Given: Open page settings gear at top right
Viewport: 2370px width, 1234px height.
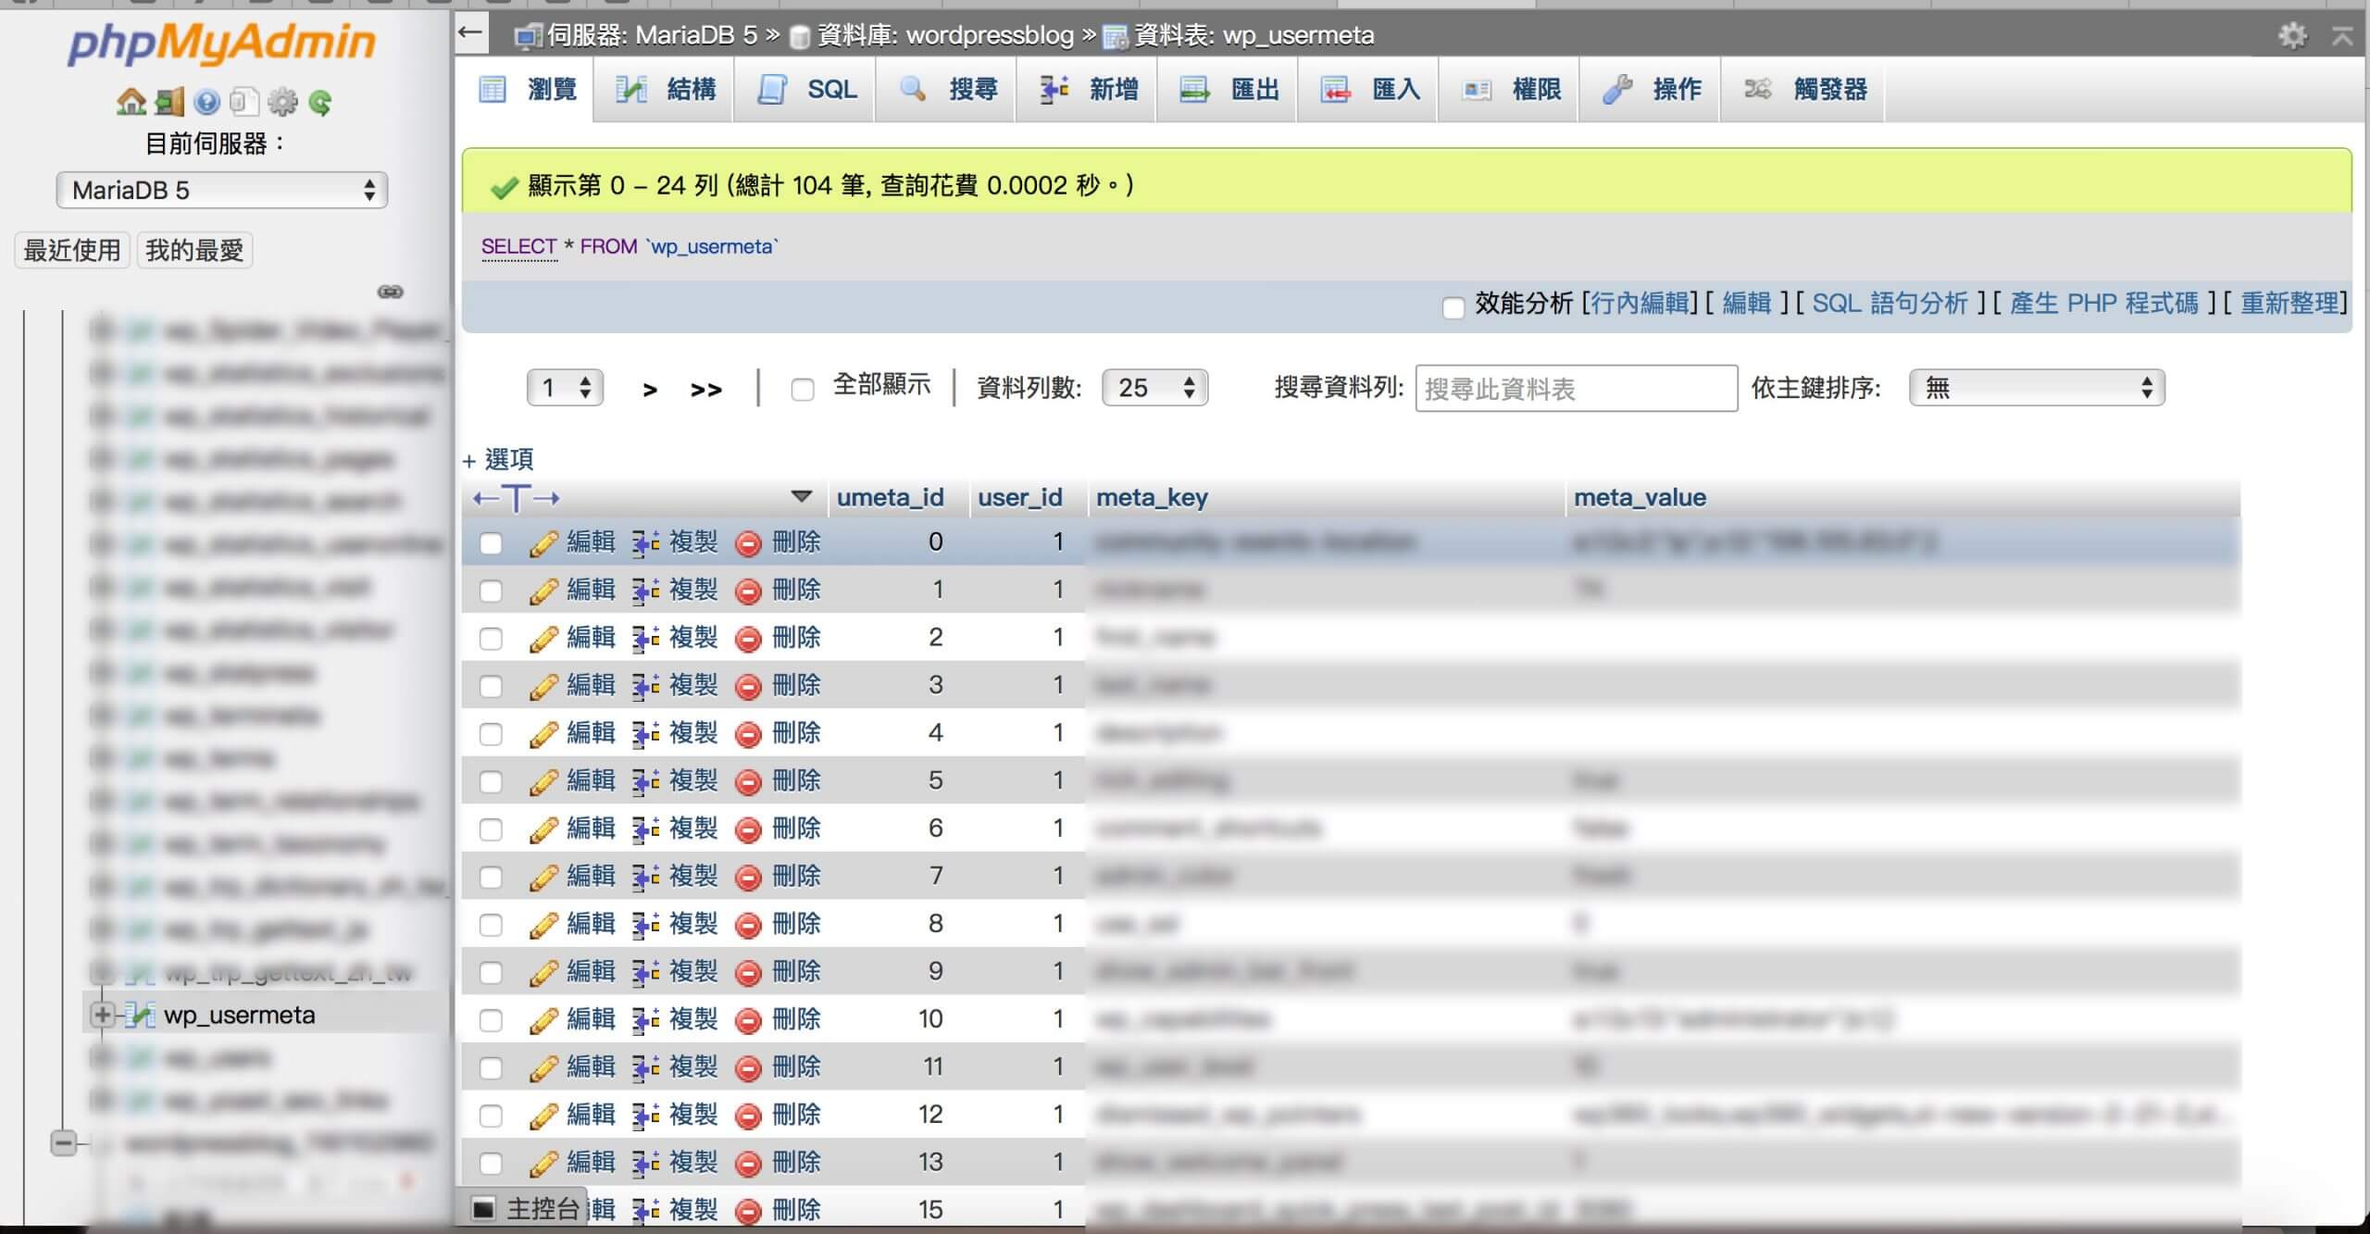Looking at the screenshot, I should [x=2291, y=35].
